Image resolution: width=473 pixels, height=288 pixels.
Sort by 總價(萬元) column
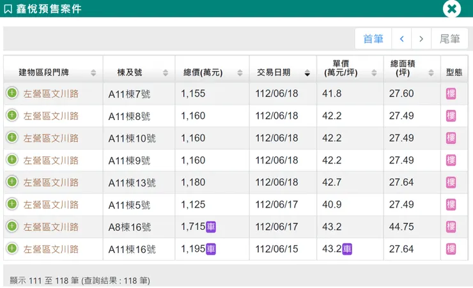pyautogui.click(x=212, y=69)
